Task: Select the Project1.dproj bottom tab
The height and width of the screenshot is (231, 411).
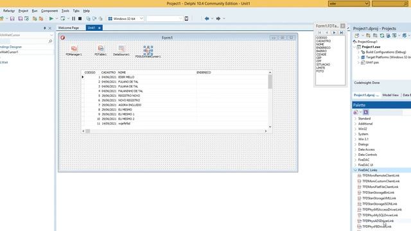Action: (x=366, y=95)
